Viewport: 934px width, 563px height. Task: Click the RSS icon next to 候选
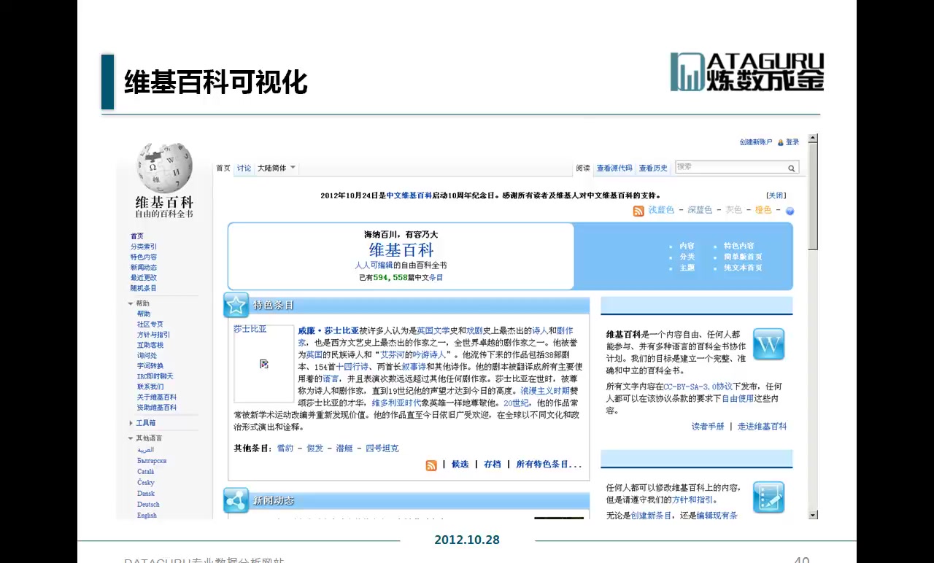click(431, 465)
